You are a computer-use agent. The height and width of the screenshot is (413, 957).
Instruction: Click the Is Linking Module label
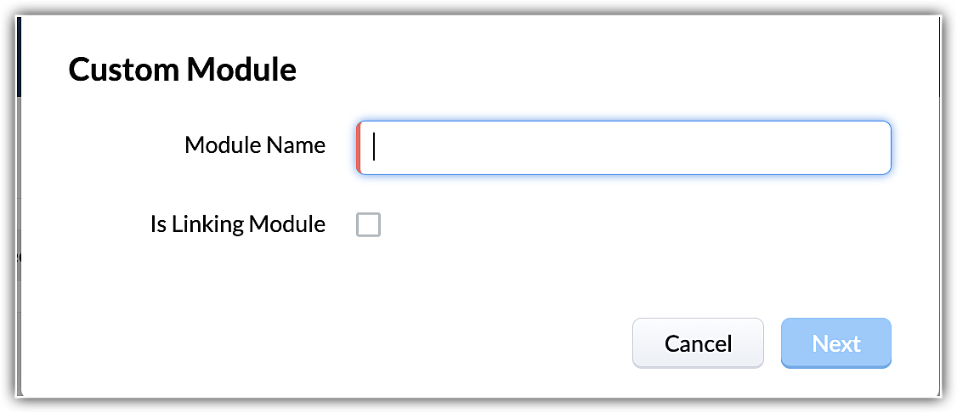[x=237, y=224]
